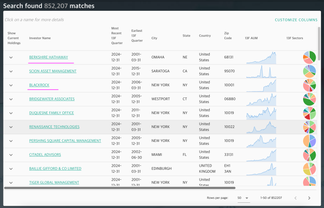This screenshot has height=208, width=324.
Task: Click Berkshire Hathaway's 13F AUM sparkline
Action: point(261,58)
